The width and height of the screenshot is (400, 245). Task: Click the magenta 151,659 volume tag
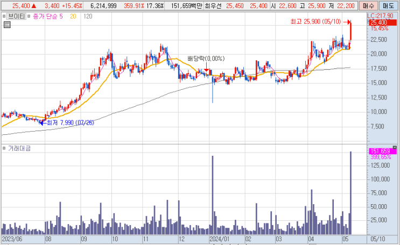(x=382, y=152)
